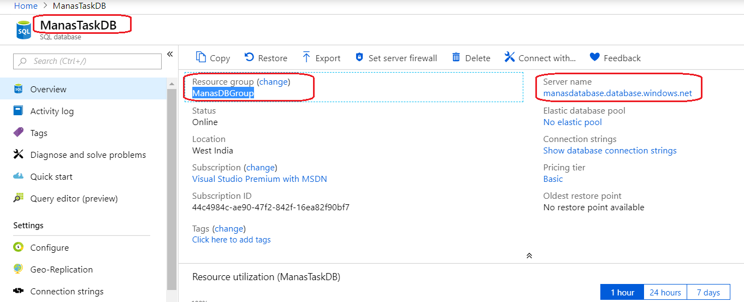Open Visual Studio Premium with MSDN subscription
This screenshot has height=302, width=744.
[259, 179]
